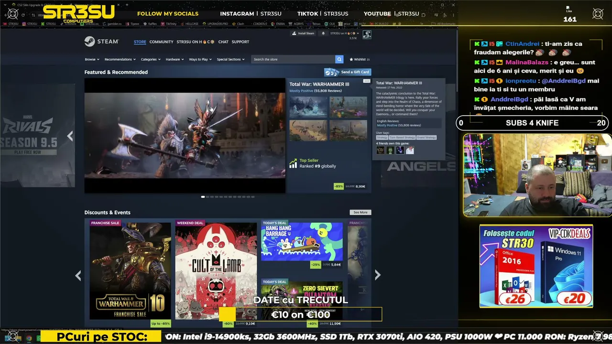This screenshot has width=612, height=344.
Task: Expand the STR3SU account dropdown
Action: (x=344, y=33)
